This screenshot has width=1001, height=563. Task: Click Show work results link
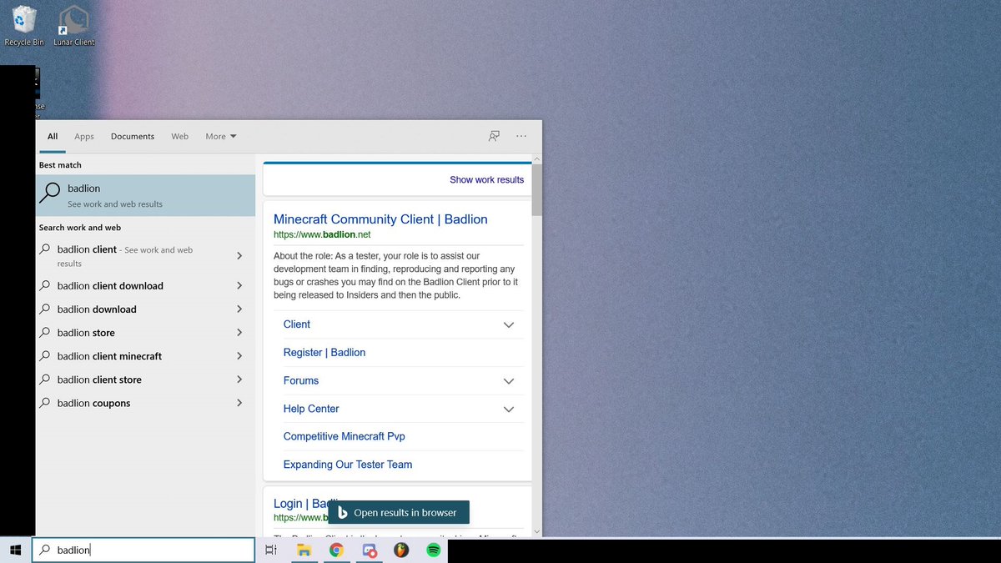486,179
